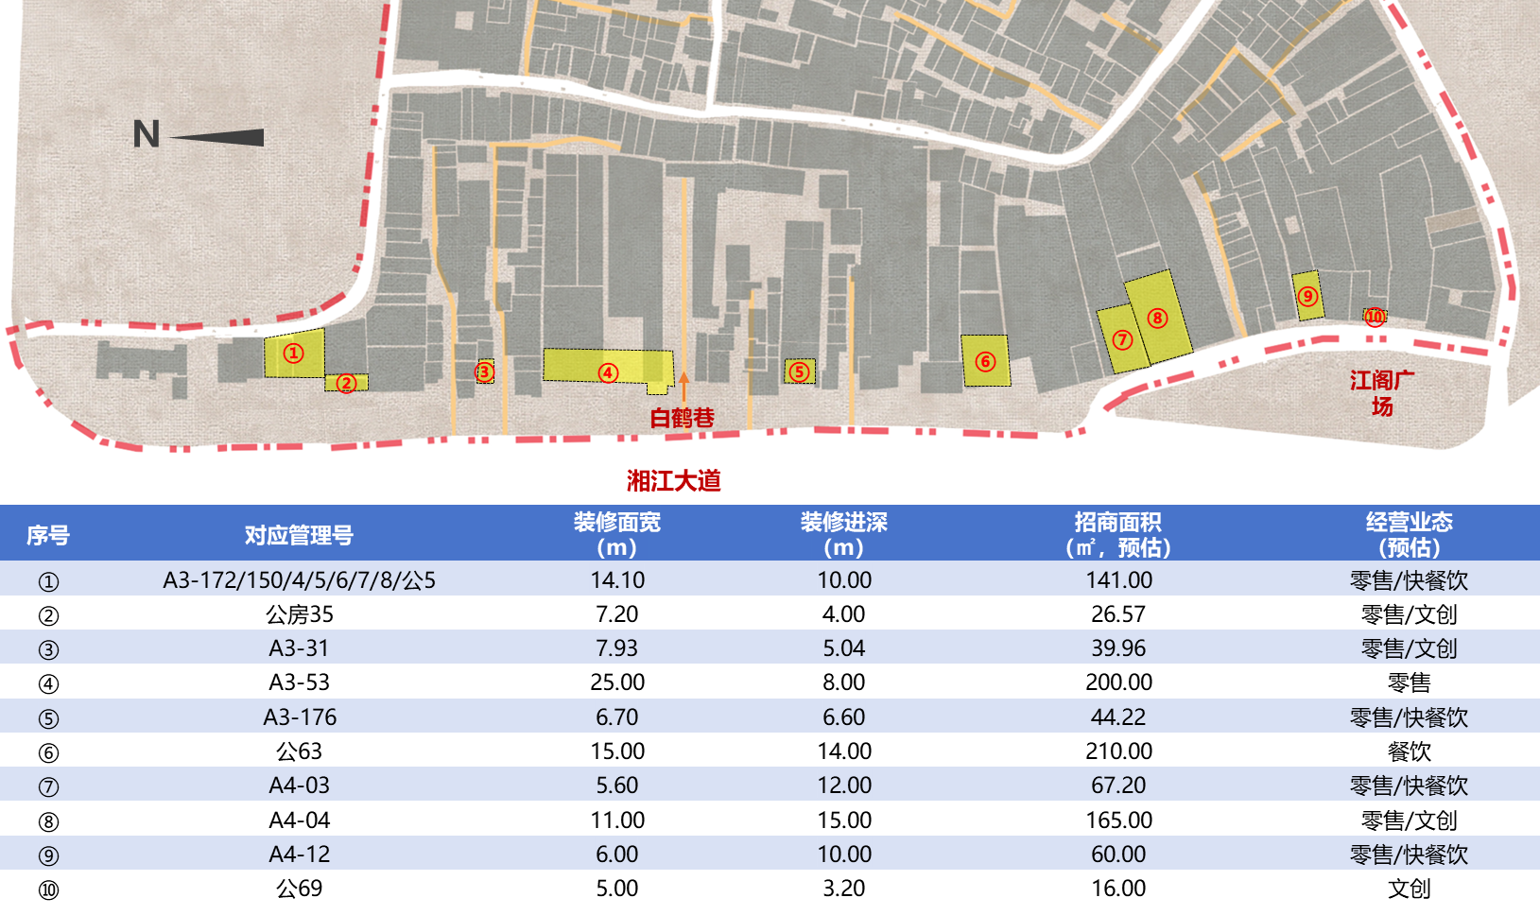1540x915 pixels.
Task: Click the A3-176 cell
Action: click(299, 717)
